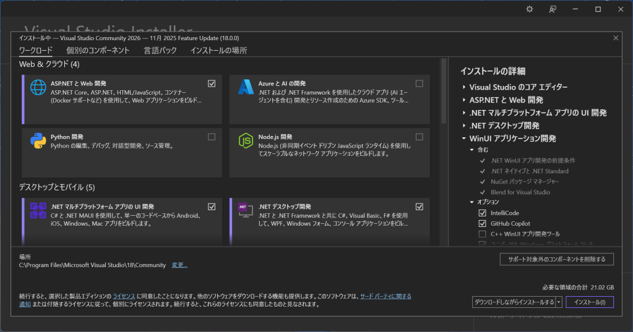
Task: Click the .NET desktop development icon
Action: 246,210
